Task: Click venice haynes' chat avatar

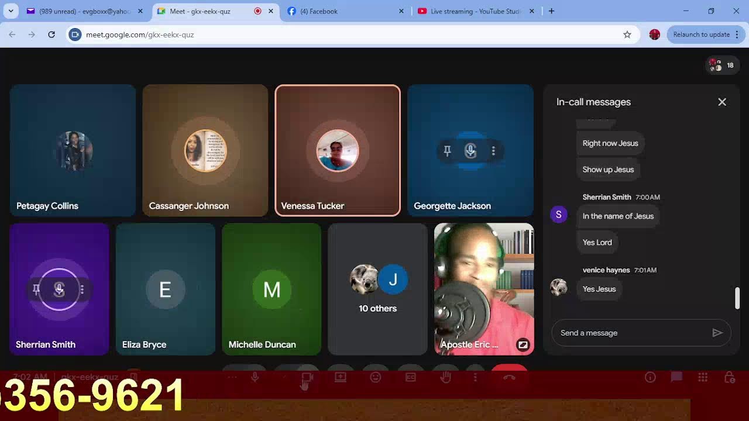Action: pos(559,287)
